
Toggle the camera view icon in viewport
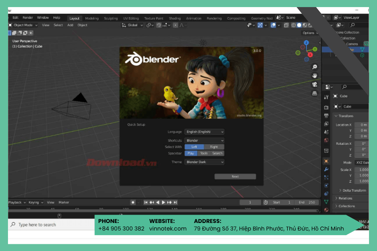point(315,85)
